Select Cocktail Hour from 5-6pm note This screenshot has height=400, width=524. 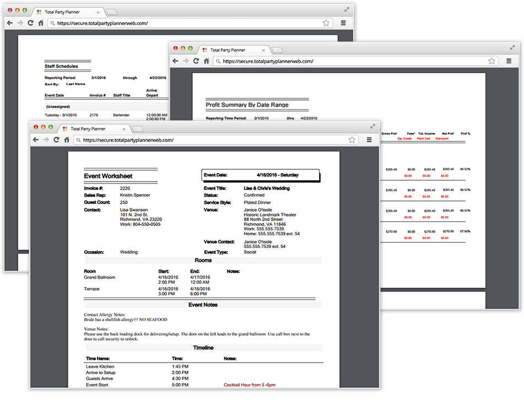pos(250,385)
